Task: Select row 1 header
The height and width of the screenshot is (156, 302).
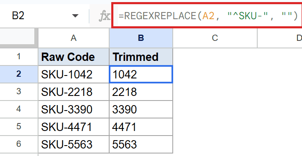Action: [x=19, y=57]
